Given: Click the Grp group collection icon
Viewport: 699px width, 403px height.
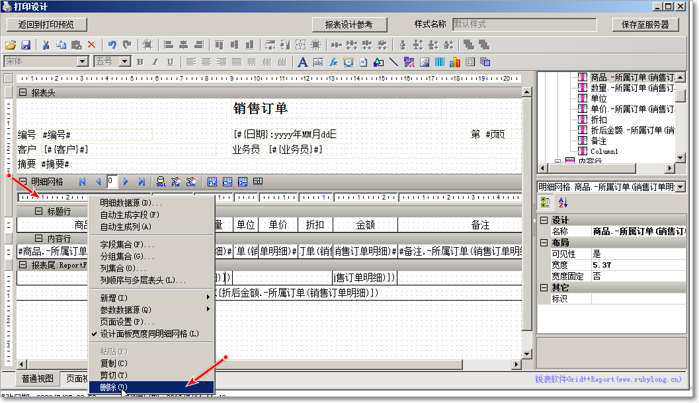Looking at the screenshot, I should click(x=243, y=182).
